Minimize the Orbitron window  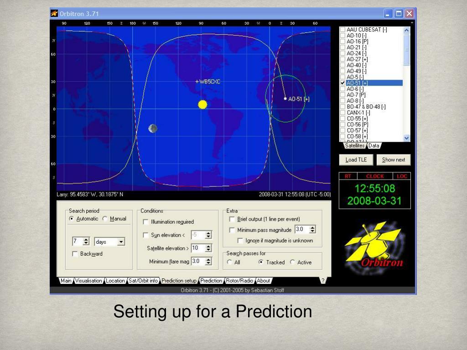coord(388,14)
